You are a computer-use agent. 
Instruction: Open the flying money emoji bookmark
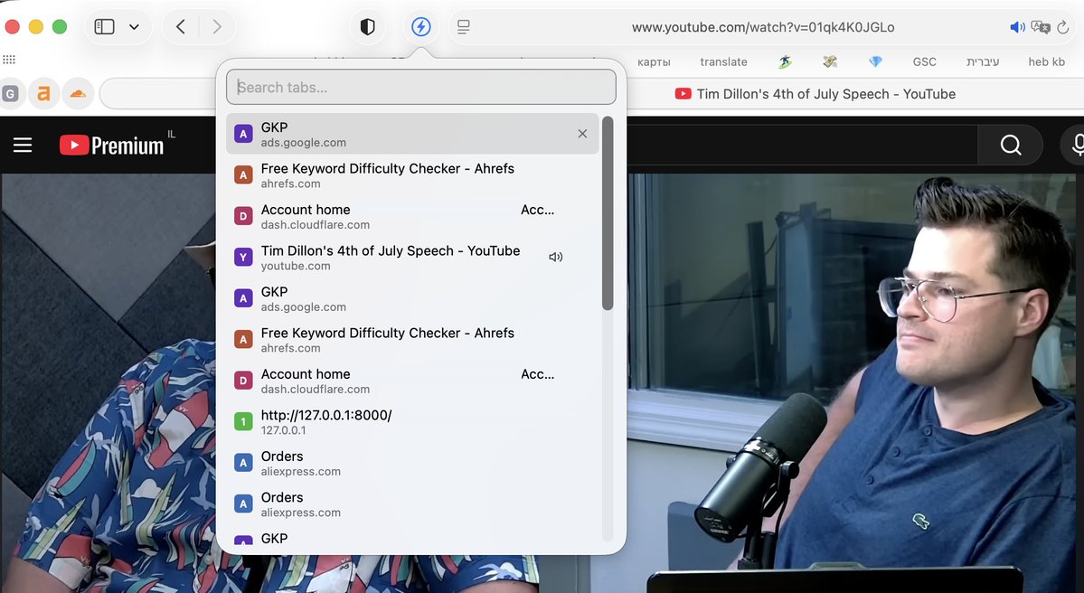tap(830, 61)
